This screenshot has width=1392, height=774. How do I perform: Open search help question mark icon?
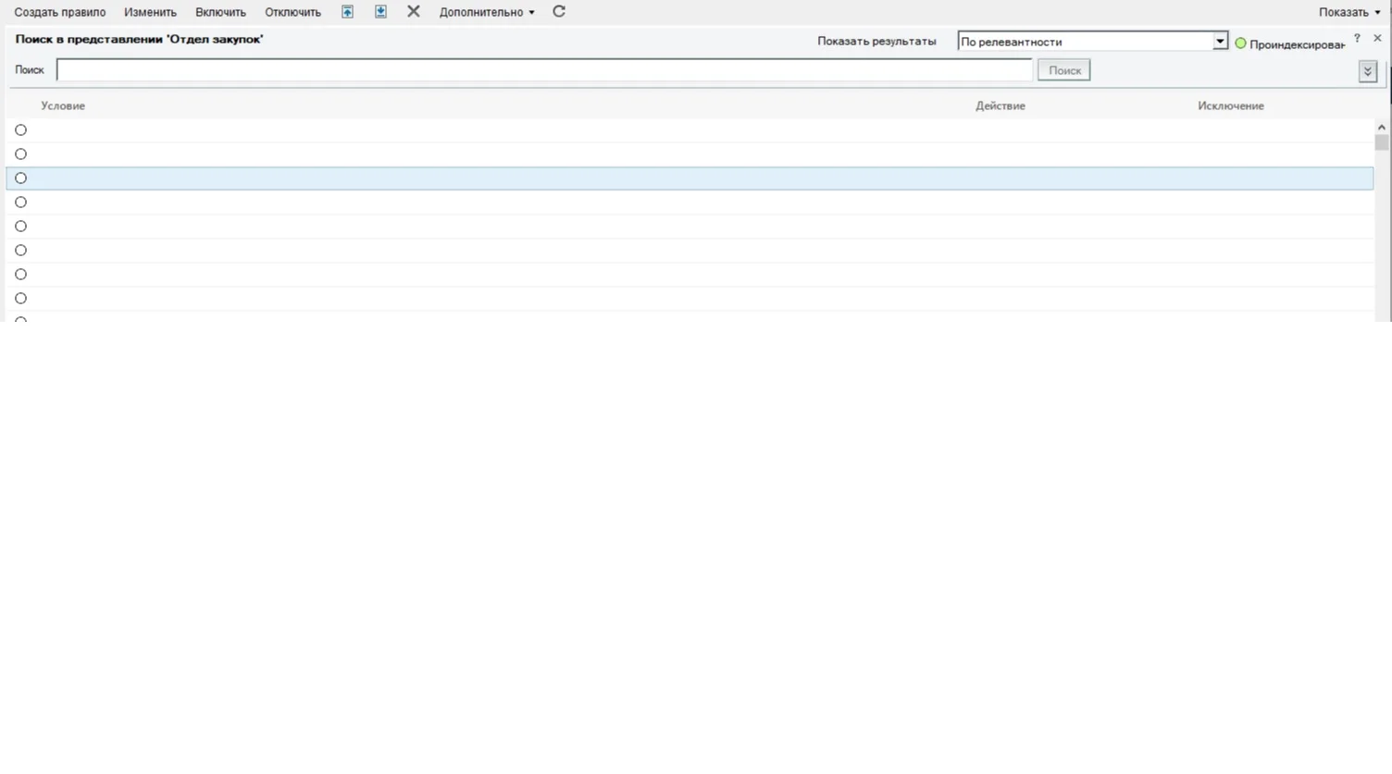[1357, 39]
